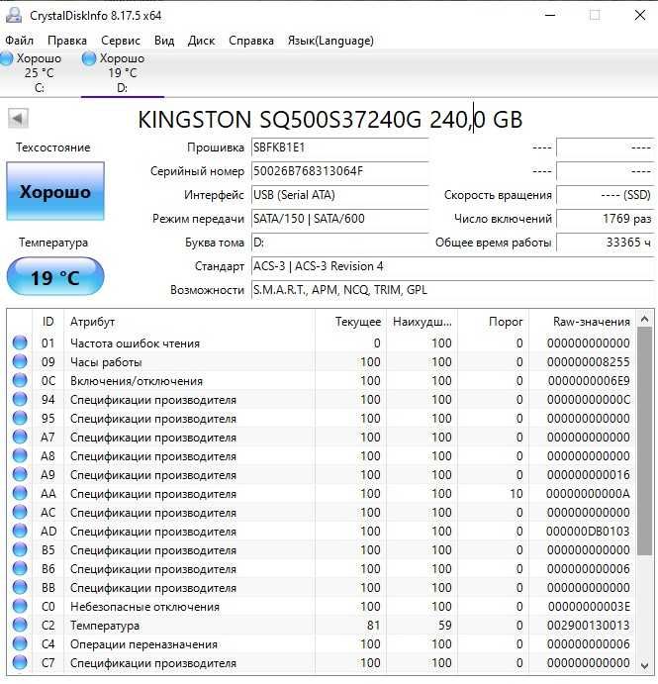Click the status icon for attribute B5

pos(20,549)
